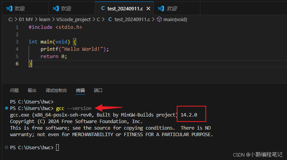287x160 pixels.
Task: Place cursor after closing brace on line 6
Action: tap(32, 64)
